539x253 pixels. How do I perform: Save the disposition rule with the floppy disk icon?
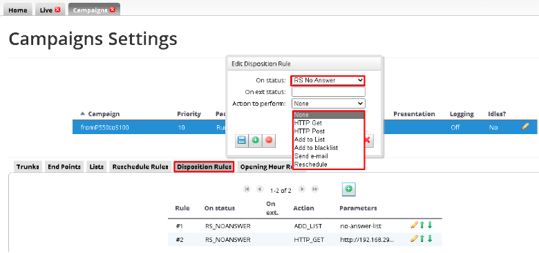click(x=242, y=140)
